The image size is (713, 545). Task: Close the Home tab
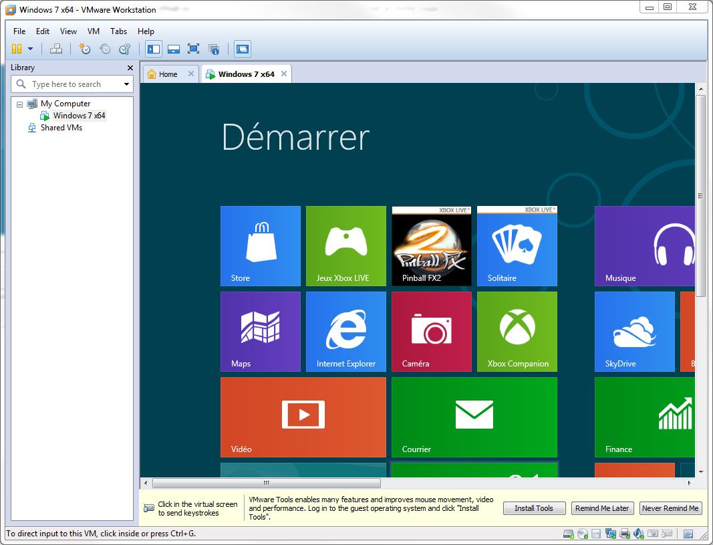pyautogui.click(x=191, y=74)
